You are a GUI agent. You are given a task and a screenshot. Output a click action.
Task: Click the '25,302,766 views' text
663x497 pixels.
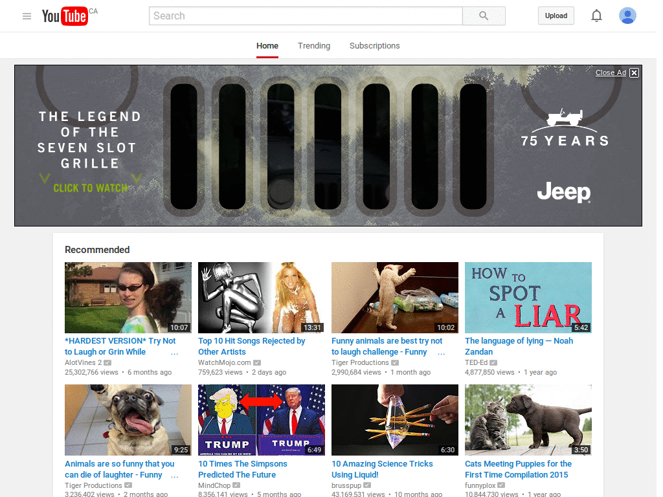click(91, 372)
